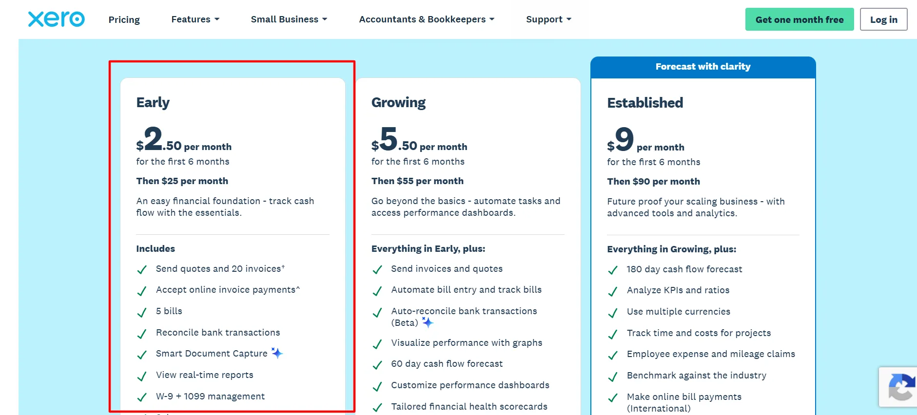This screenshot has width=917, height=415.
Task: Click the checkmark beside Accept online invoice payments
Action: (142, 291)
